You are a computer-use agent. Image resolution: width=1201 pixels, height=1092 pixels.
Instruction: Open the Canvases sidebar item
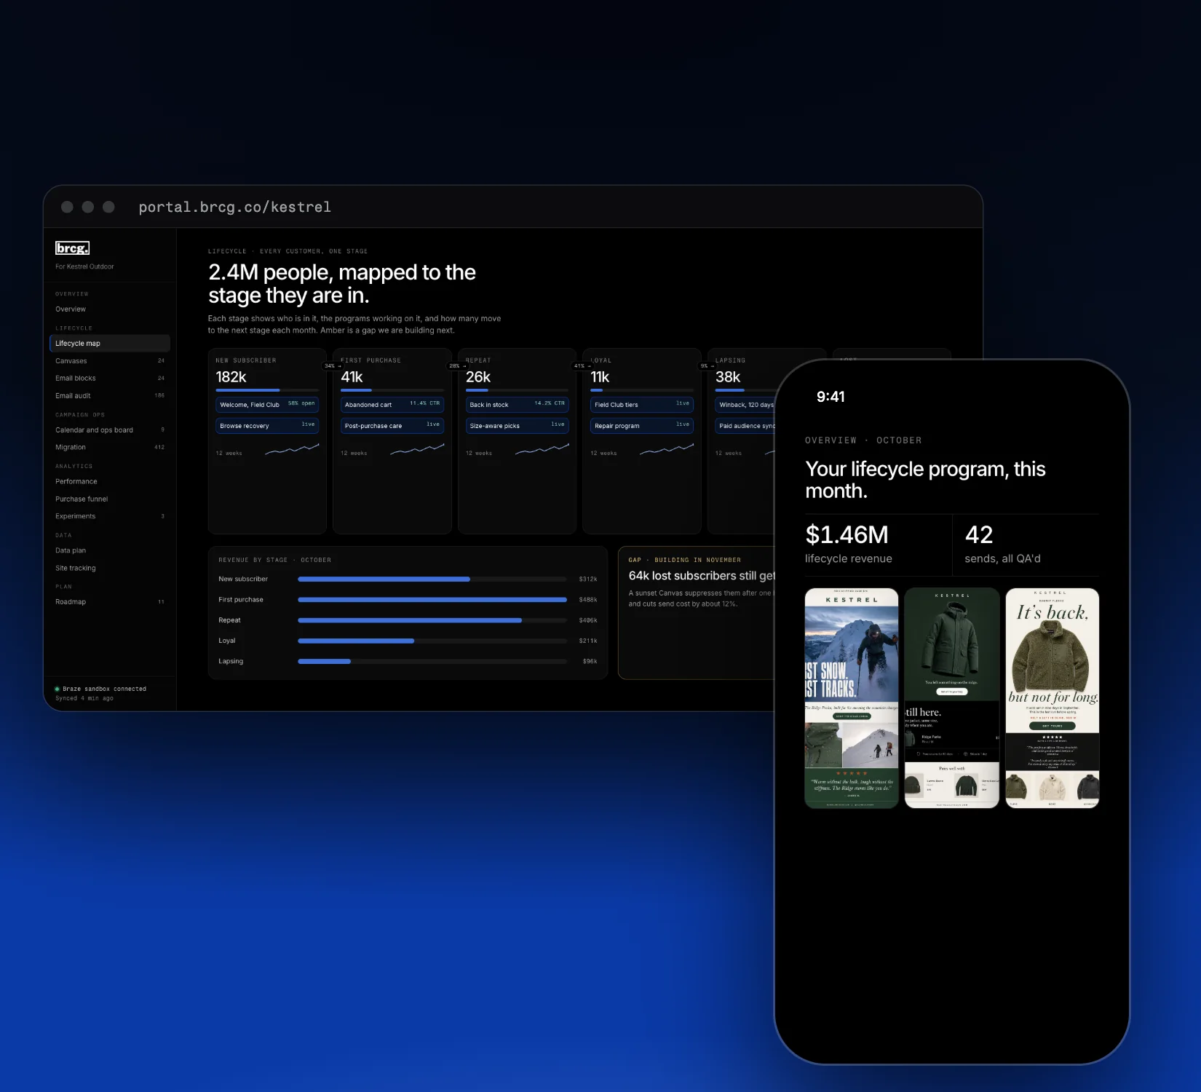(x=109, y=361)
